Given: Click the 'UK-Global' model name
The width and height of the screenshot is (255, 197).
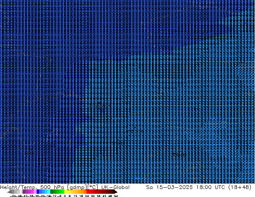Looking at the screenshot, I should coord(115,187).
